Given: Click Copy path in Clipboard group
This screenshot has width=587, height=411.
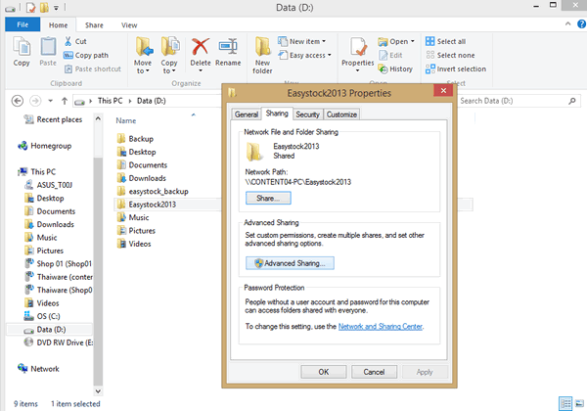Looking at the screenshot, I should point(86,55).
